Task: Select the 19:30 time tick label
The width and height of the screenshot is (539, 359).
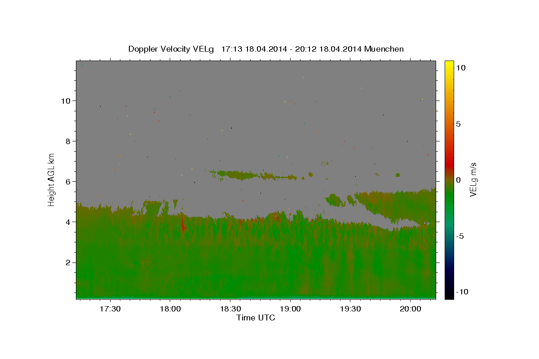Action: tap(350, 309)
